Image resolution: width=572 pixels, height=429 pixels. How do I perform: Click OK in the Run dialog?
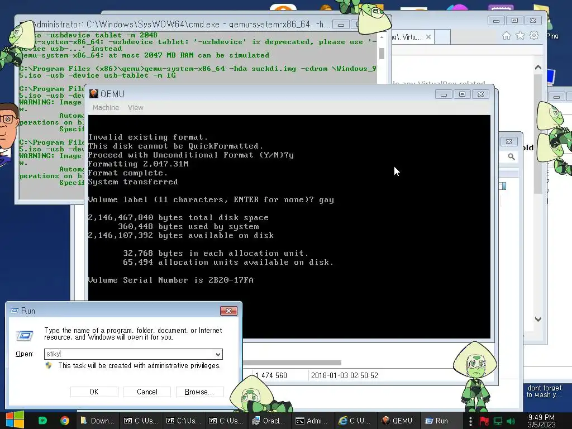(94, 392)
